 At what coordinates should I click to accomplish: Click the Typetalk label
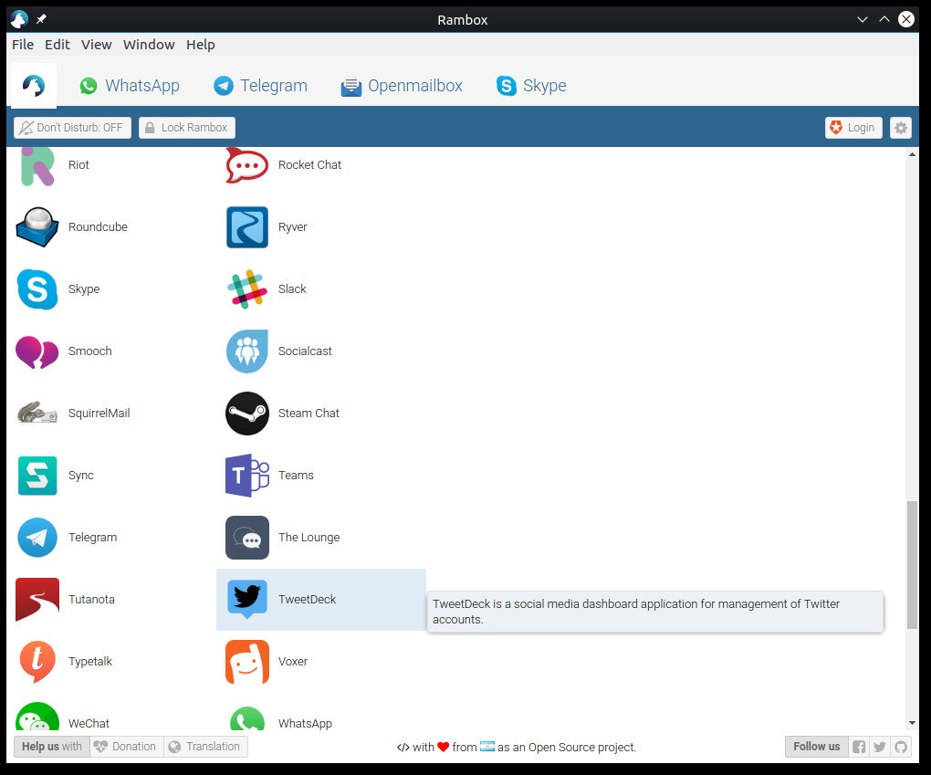(90, 662)
